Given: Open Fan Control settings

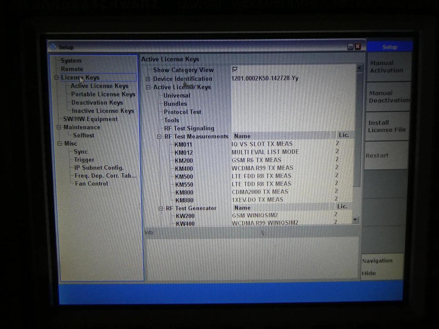Looking at the screenshot, I should pyautogui.click(x=91, y=184).
